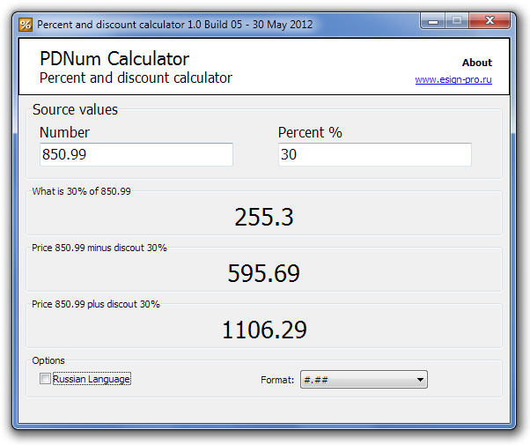Click the Percent % input field showing 30
The image size is (530, 445).
(x=375, y=154)
